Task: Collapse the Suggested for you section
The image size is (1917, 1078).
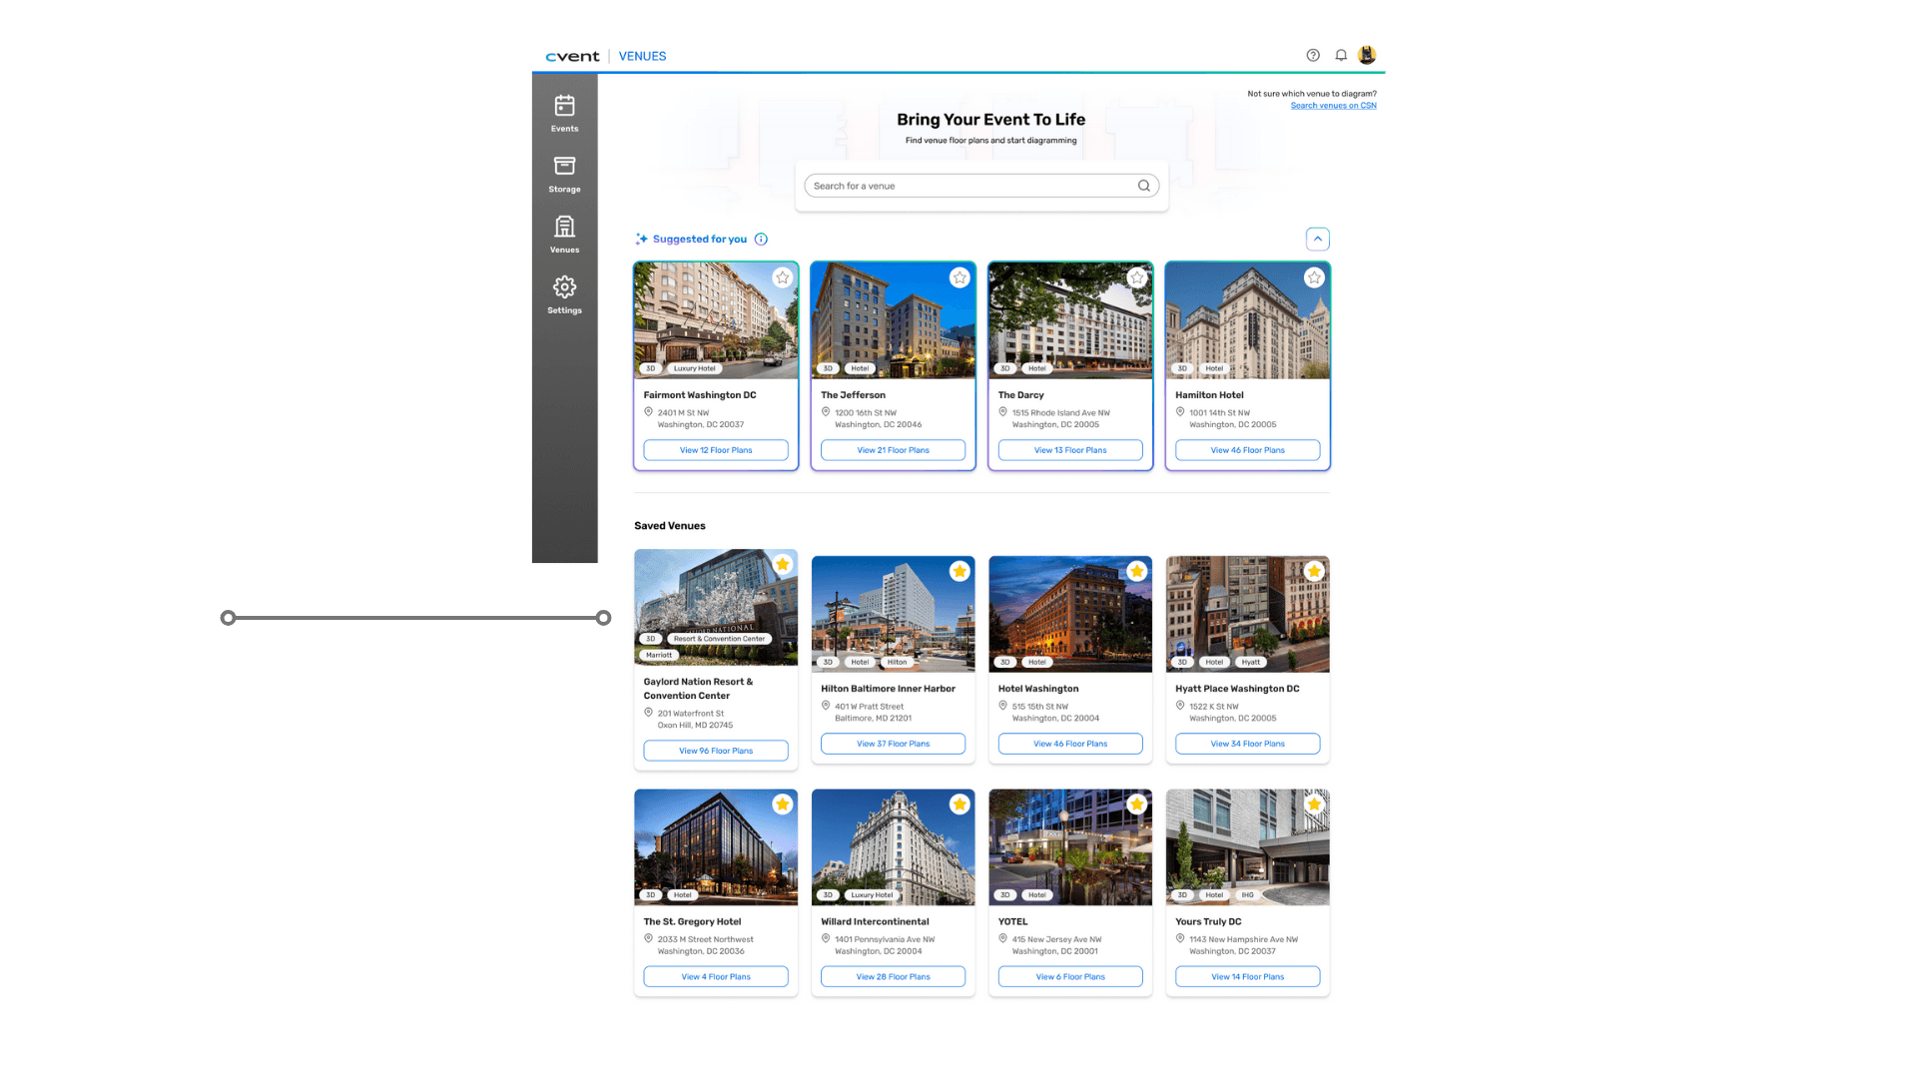Action: click(1318, 240)
